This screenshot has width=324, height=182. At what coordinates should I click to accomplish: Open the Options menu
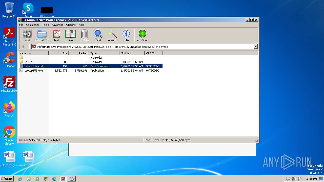[x=71, y=25]
